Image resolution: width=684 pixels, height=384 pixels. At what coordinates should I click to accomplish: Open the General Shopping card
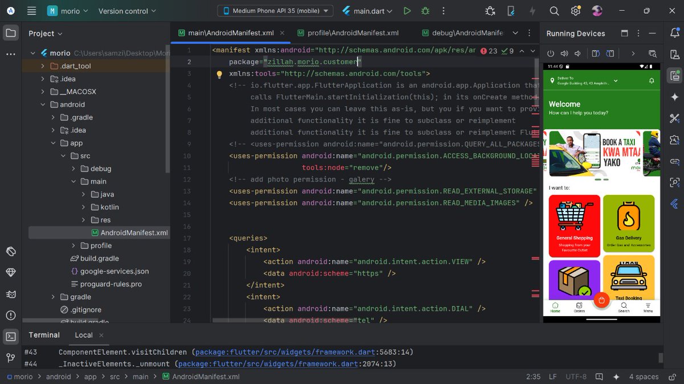pyautogui.click(x=575, y=225)
